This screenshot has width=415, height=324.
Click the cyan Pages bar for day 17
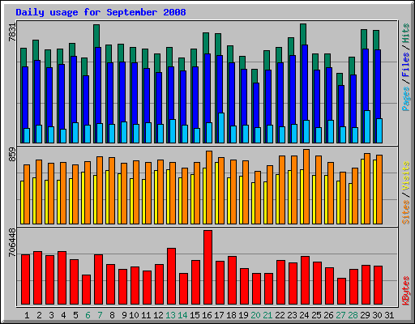[x=221, y=128]
